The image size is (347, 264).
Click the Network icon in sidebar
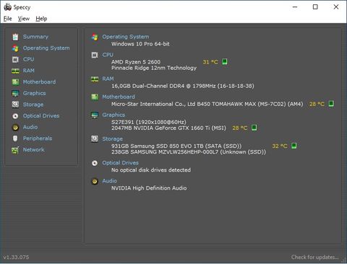click(x=15, y=150)
